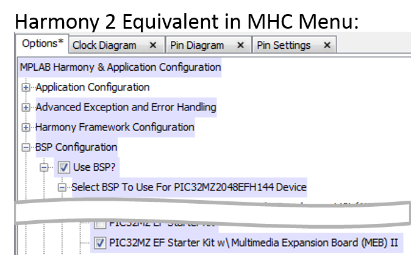Open the Pin Diagram tab
This screenshot has height=255, width=411.
(x=197, y=45)
